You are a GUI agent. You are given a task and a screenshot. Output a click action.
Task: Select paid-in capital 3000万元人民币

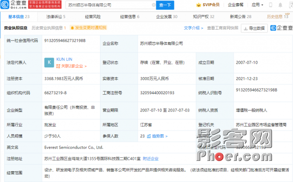click(154, 78)
